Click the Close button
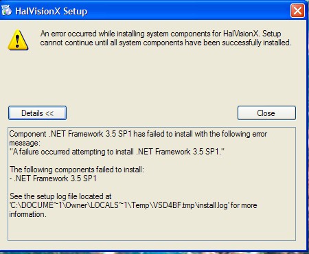309x254 pixels. 266,113
